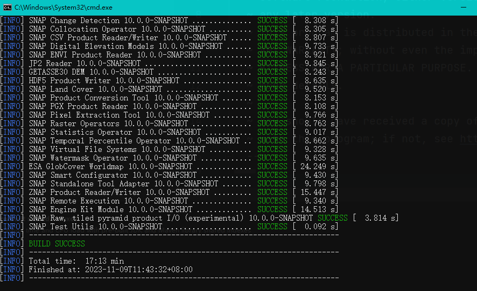Click SNAP Digital Elevation Models line
The height and width of the screenshot is (291, 477).
click(x=169, y=46)
